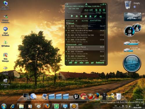
Task: Select track 31 Losing My Fear
Action: 85,60
